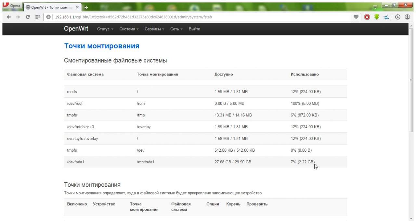Click the /tmp mount point cell
416x221 pixels.
pos(141,115)
